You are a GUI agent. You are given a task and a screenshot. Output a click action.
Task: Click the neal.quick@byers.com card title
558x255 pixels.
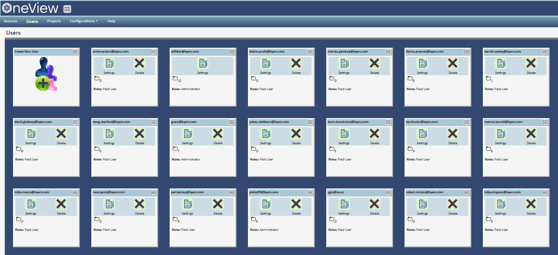pyautogui.click(x=109, y=192)
